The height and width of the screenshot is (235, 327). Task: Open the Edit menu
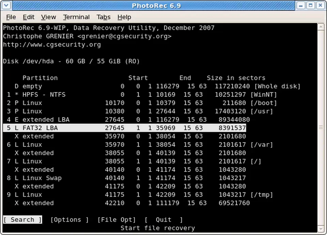[29, 17]
